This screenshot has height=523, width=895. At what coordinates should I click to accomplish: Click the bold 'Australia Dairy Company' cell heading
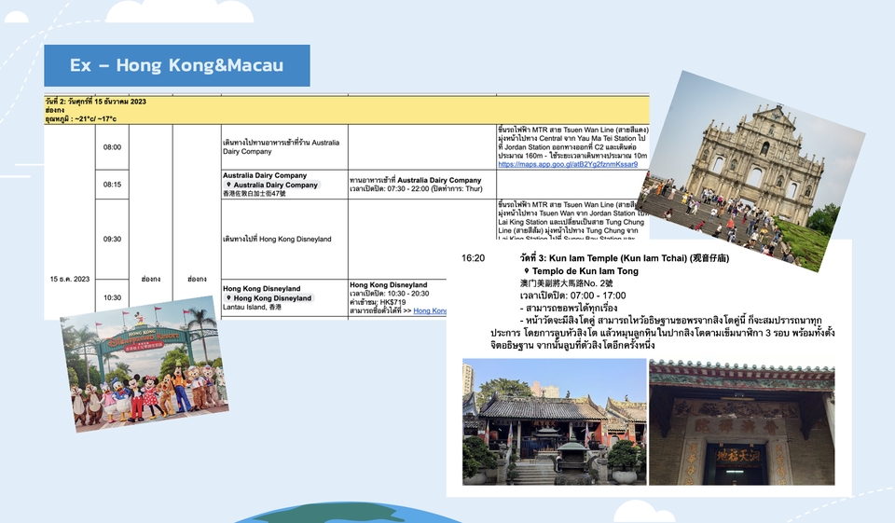(265, 176)
